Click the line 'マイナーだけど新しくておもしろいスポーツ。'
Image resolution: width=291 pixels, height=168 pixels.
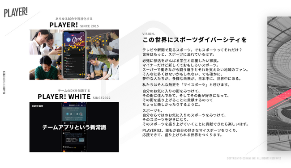[180, 65]
